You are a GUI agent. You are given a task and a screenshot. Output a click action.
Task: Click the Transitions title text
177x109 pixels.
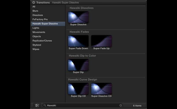pos(43,2)
